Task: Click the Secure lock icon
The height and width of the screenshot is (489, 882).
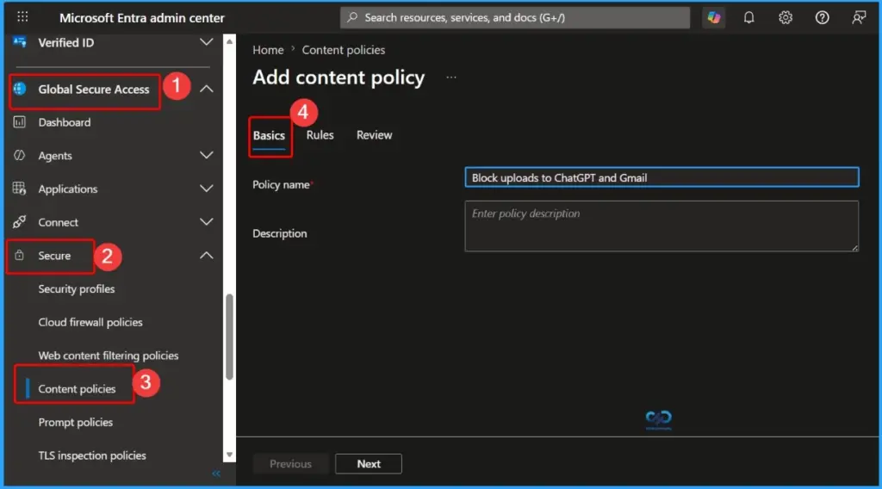Action: [20, 255]
